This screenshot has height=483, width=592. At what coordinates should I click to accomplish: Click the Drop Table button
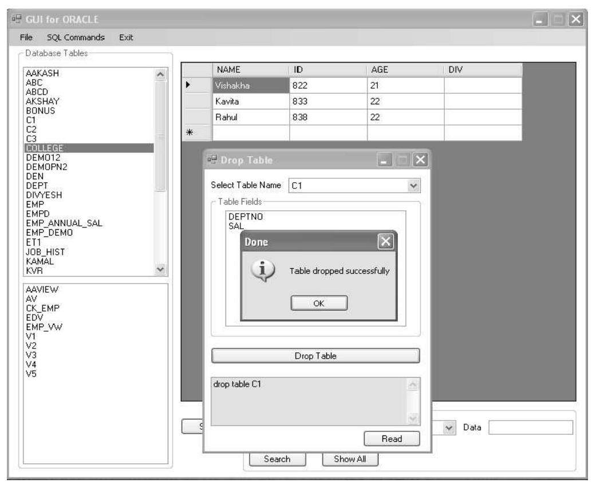point(315,356)
